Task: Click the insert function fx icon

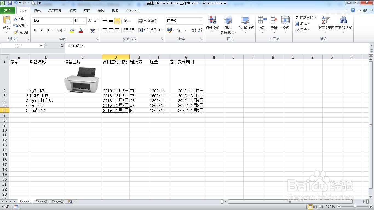Action: [62, 46]
